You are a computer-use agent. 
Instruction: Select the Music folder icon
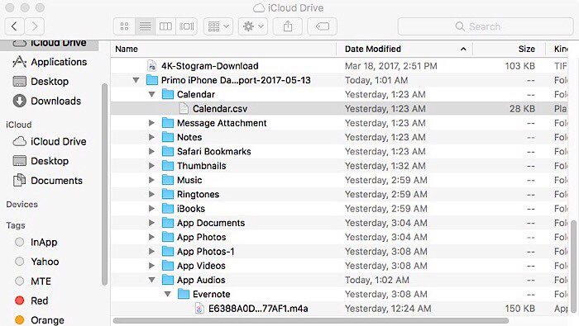(168, 180)
